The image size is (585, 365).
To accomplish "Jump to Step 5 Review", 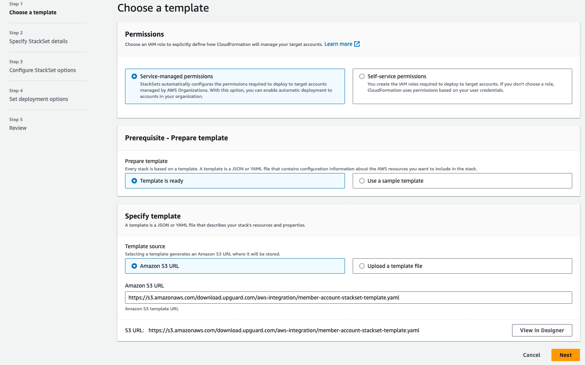I will pos(18,128).
